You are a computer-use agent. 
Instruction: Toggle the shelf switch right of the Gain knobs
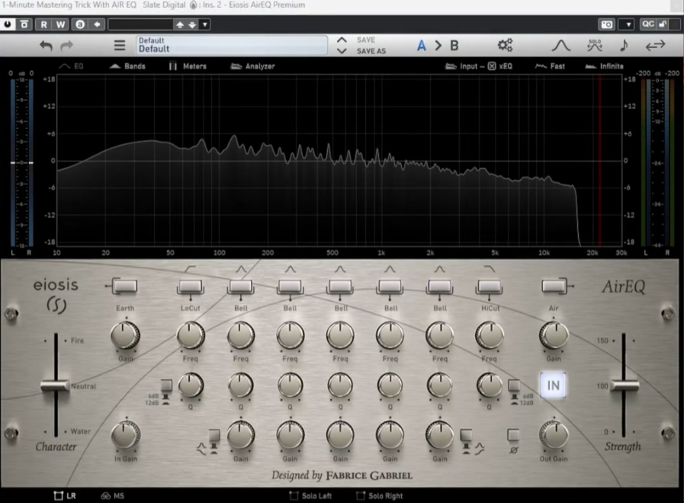[x=466, y=435]
